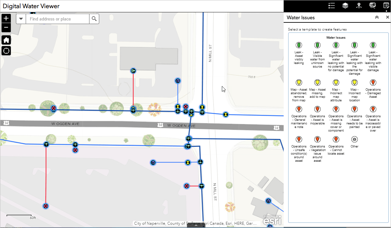
Task: Select Operations - Cannot locate asset template
Action: pyautogui.click(x=336, y=146)
